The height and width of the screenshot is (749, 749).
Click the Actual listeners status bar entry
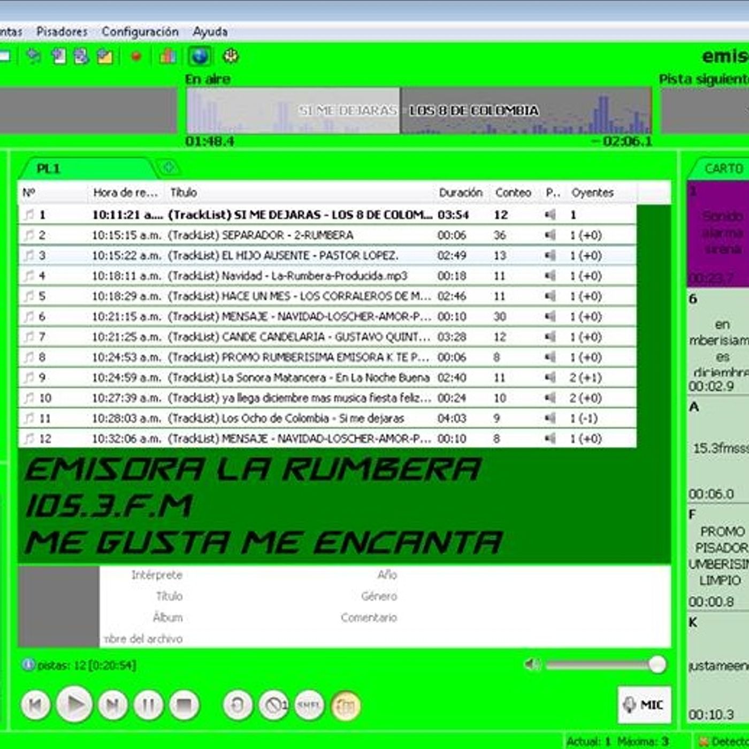click(588, 742)
